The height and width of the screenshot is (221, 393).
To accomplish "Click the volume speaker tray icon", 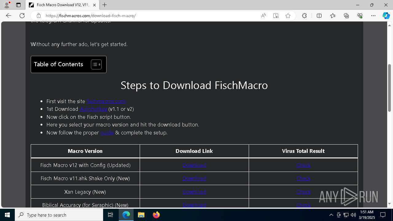I will point(353,215).
